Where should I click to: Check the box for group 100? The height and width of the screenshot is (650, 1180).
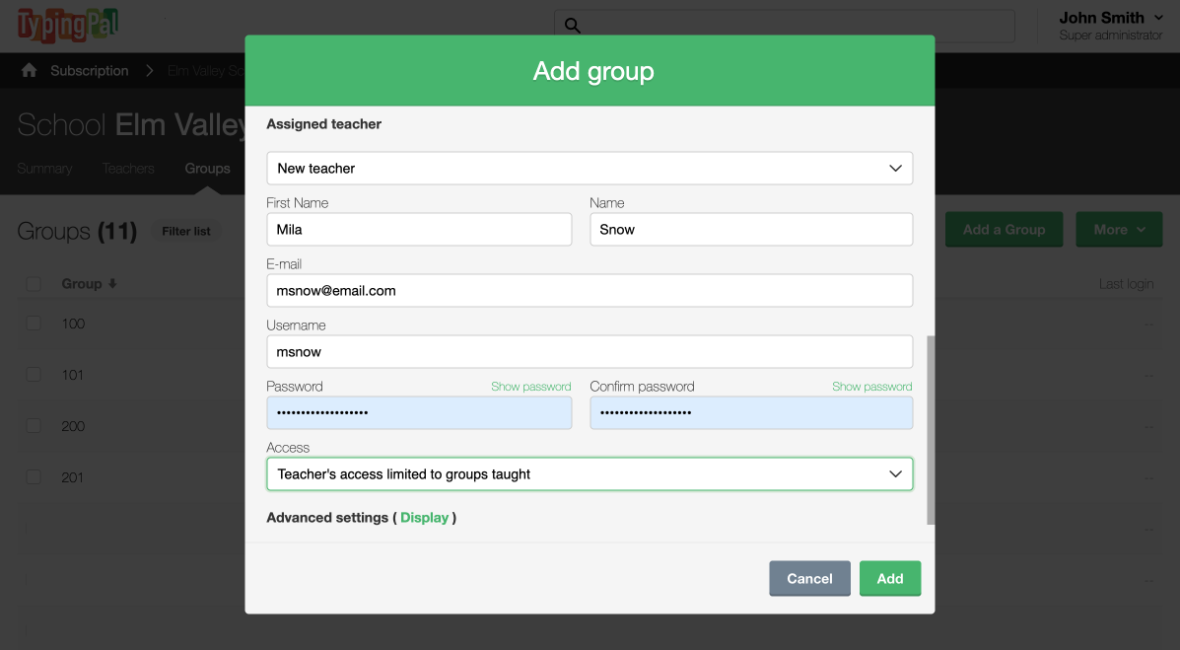click(34, 324)
